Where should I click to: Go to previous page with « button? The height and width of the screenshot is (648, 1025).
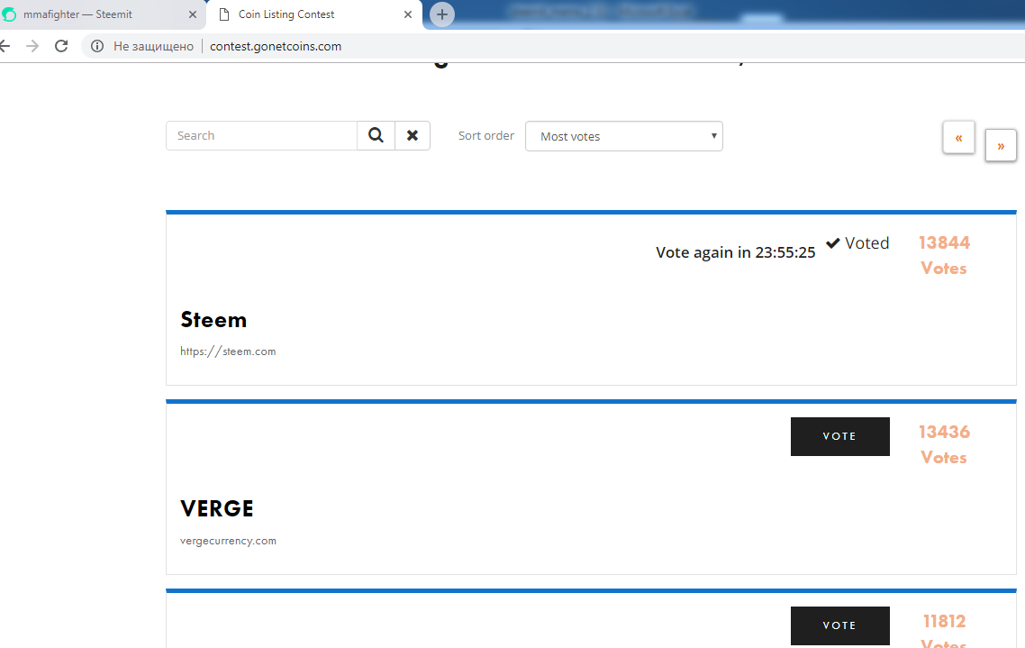(x=959, y=137)
